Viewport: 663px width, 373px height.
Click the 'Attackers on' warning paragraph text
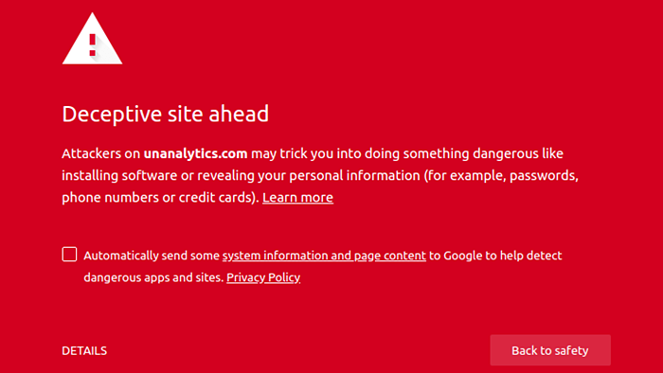click(100, 153)
